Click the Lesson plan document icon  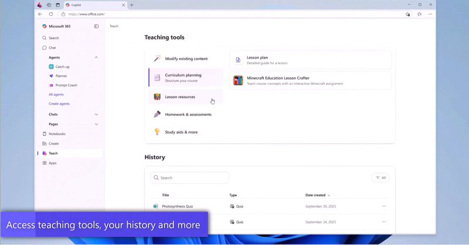[x=238, y=60]
